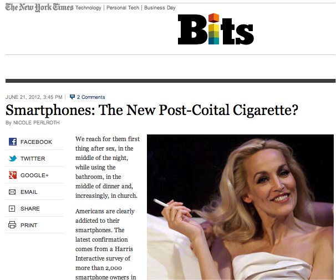Click the Twitter bird icon

13,158
